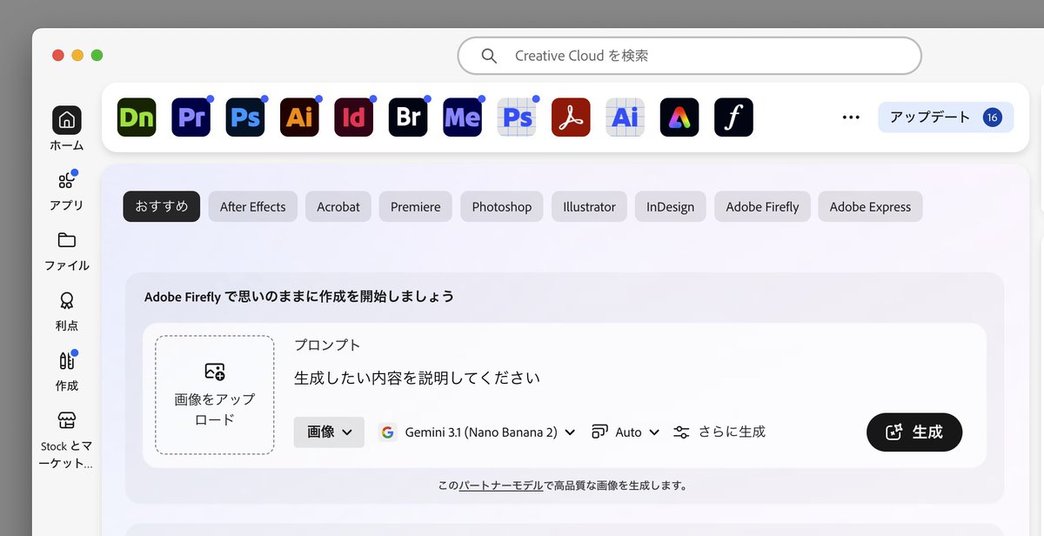Launch the Dimension (Dn) app

tap(137, 117)
